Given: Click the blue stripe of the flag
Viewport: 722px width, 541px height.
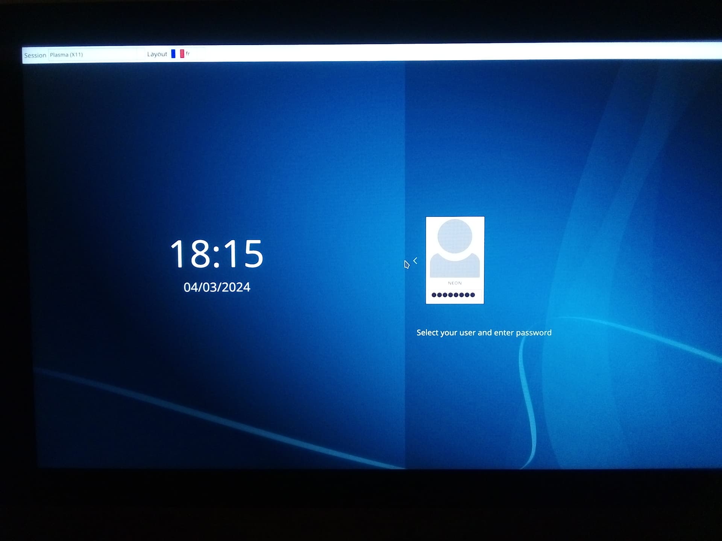Looking at the screenshot, I should pyautogui.click(x=173, y=54).
